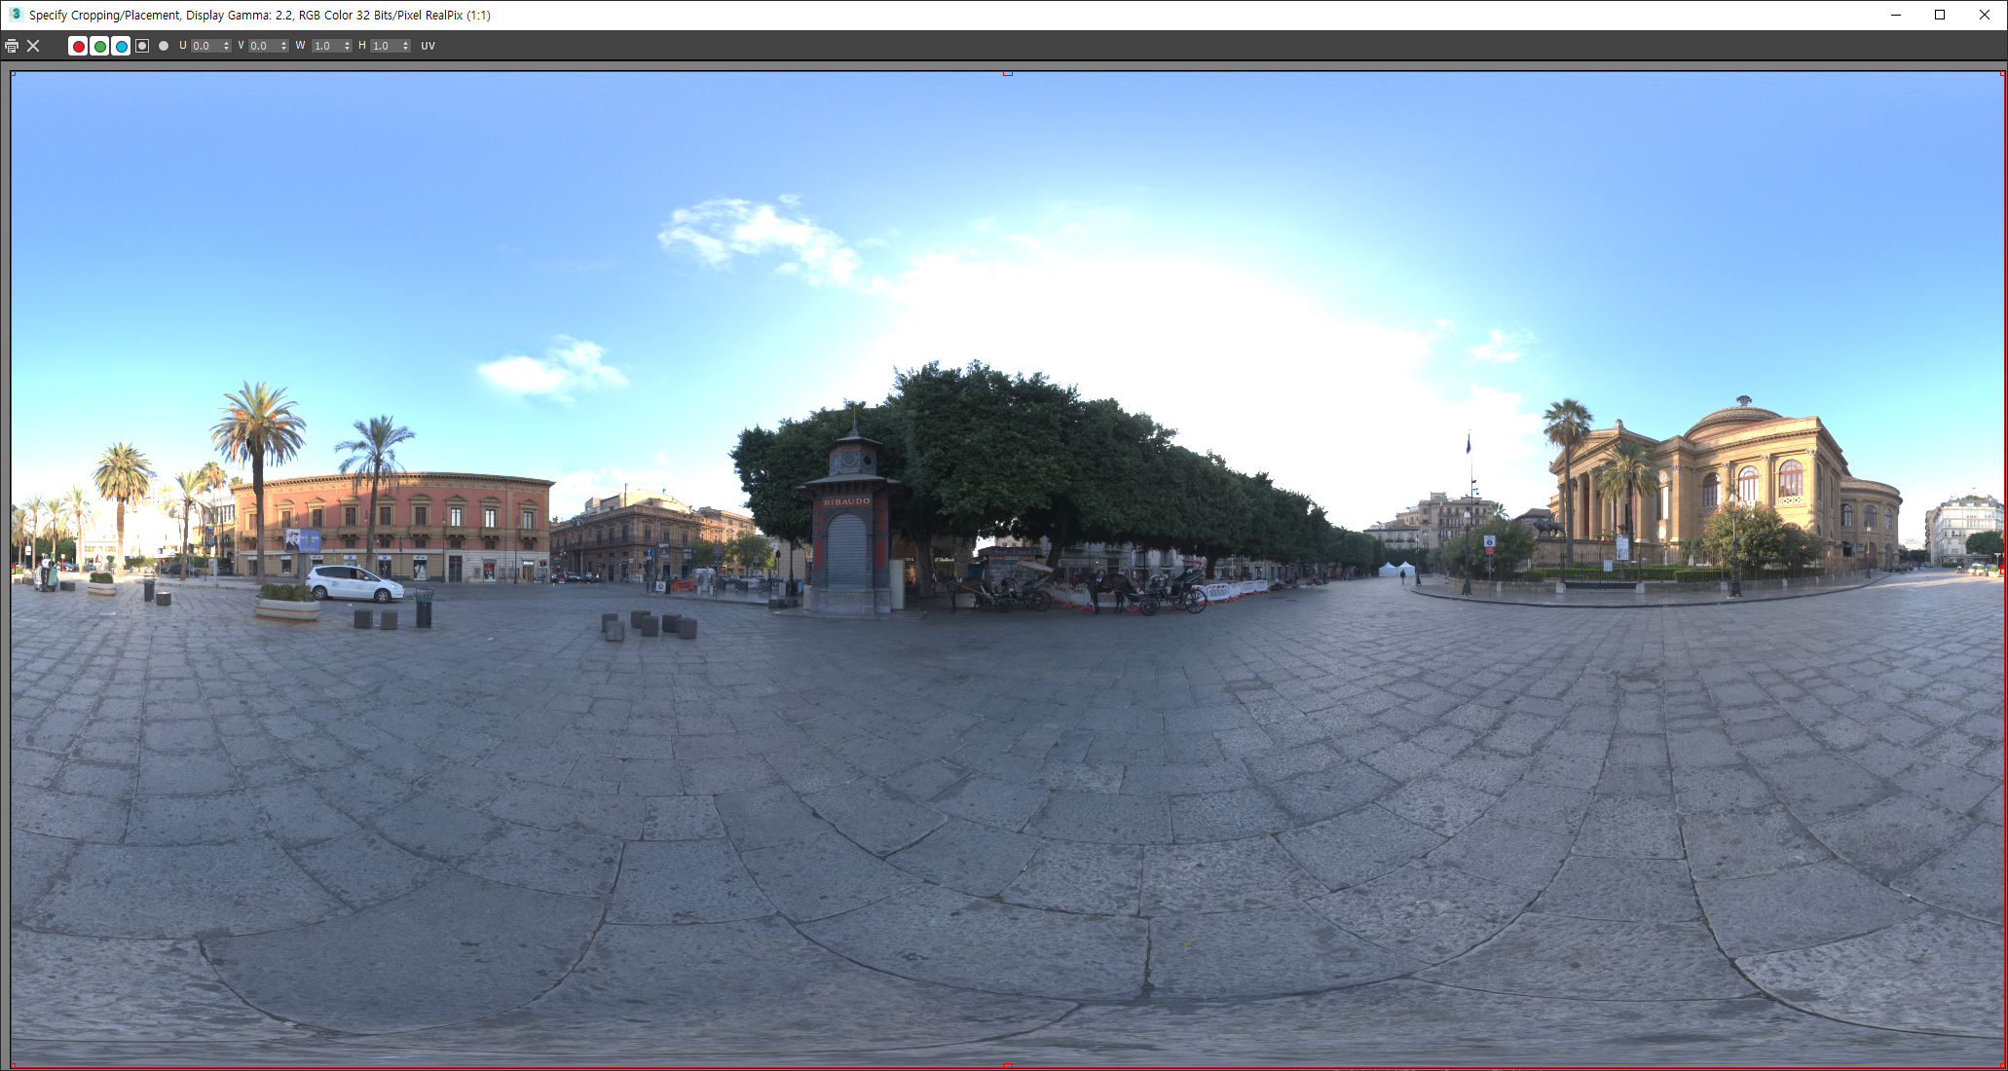Click the UV mode button
Viewport: 2008px width, 1071px height.
(428, 46)
